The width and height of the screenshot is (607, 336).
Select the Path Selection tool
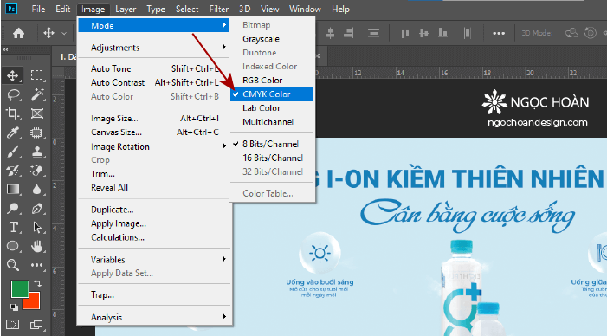[x=37, y=227]
